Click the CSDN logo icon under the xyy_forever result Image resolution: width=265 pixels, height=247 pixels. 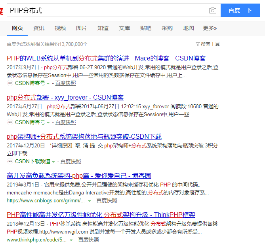click(10, 122)
